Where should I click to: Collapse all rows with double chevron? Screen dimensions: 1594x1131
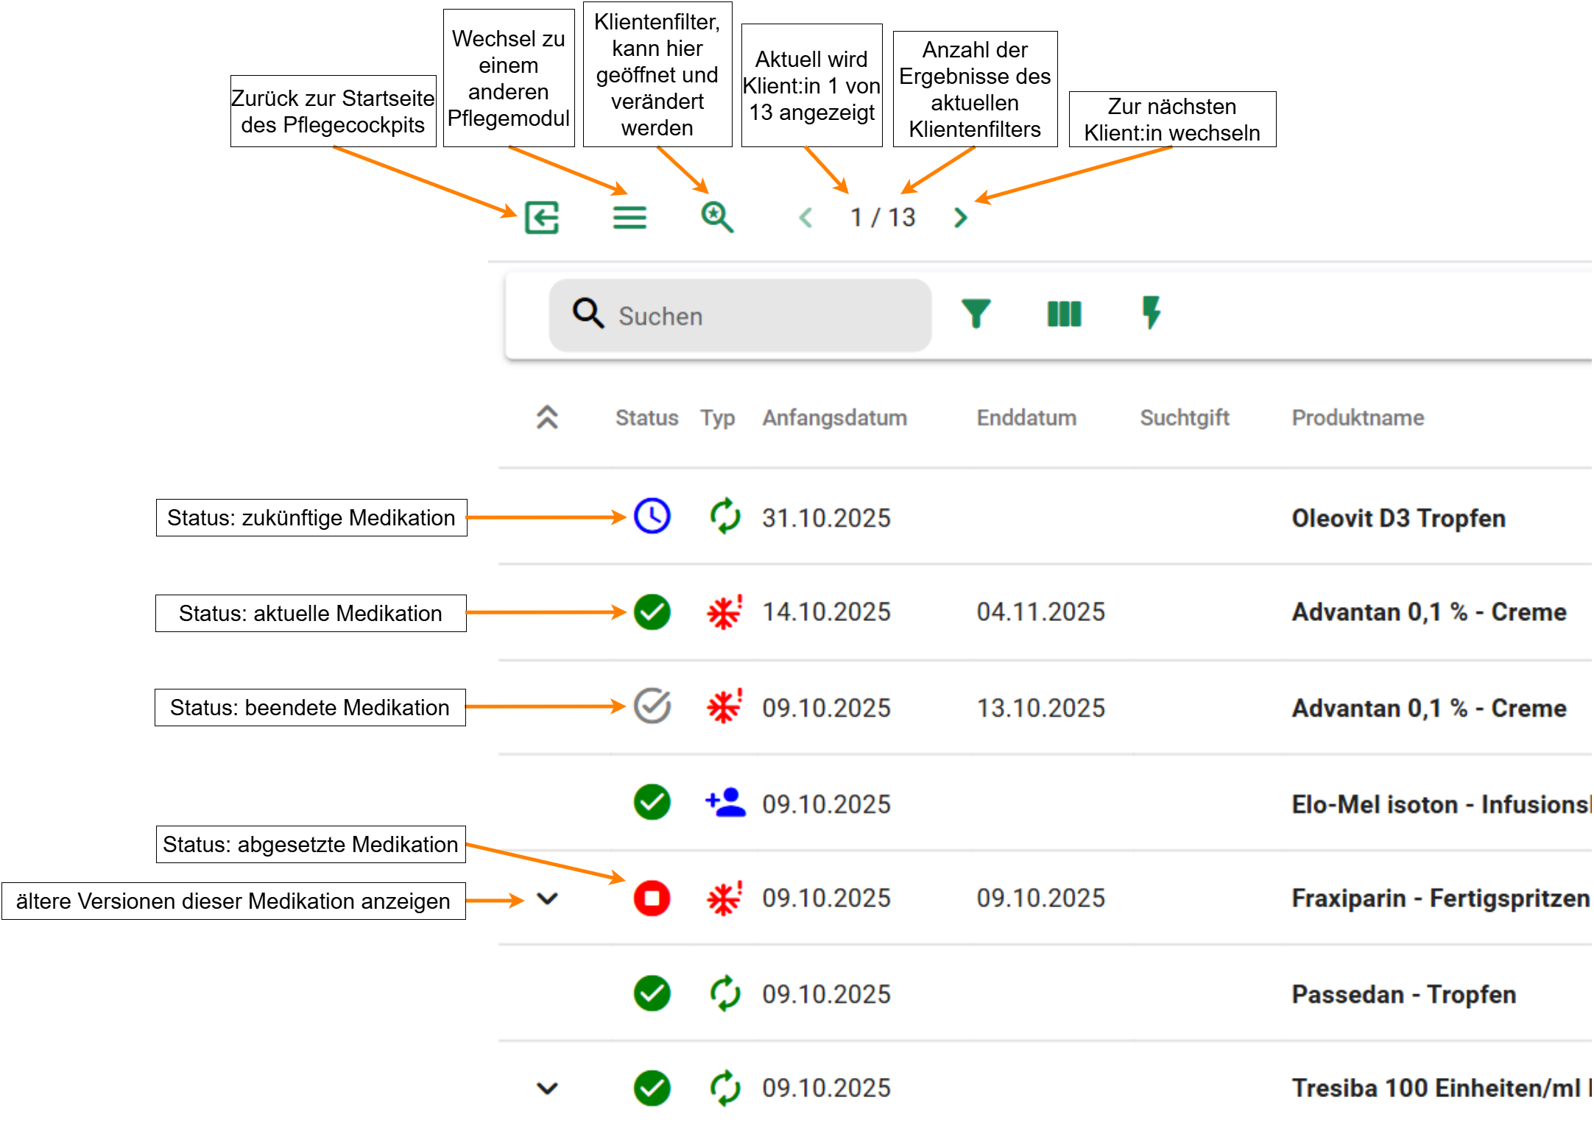(x=547, y=417)
